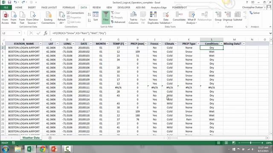Open the From Other Sources menu
The width and height of the screenshot is (273, 153).
32,18
